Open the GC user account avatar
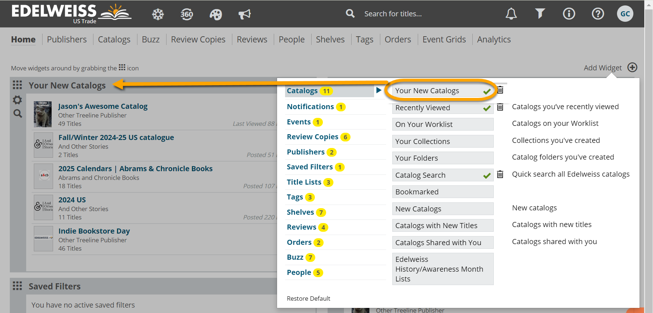 [x=625, y=14]
